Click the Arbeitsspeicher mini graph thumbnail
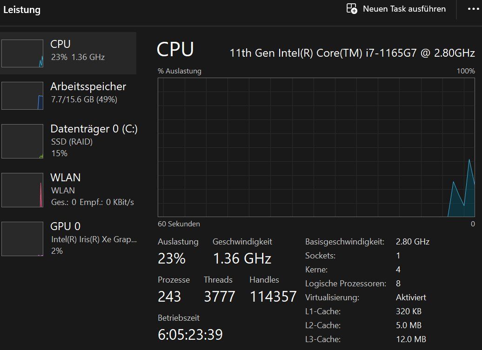Screen dimensions: 482x350 click(x=22, y=96)
